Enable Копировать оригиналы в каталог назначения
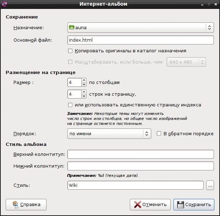220x216 pixels. tap(70, 51)
